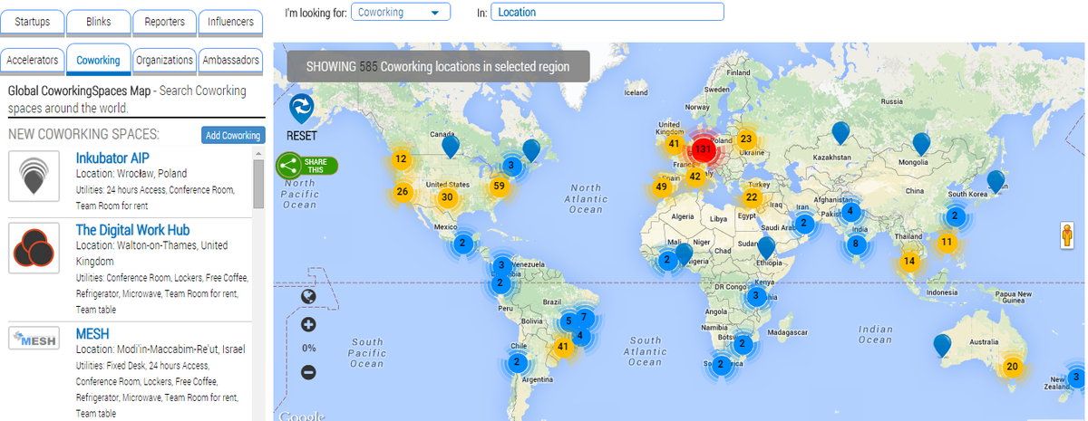This screenshot has height=421, width=1088.
Task: Open the 59 cluster over eastern United States
Action: pyautogui.click(x=499, y=187)
